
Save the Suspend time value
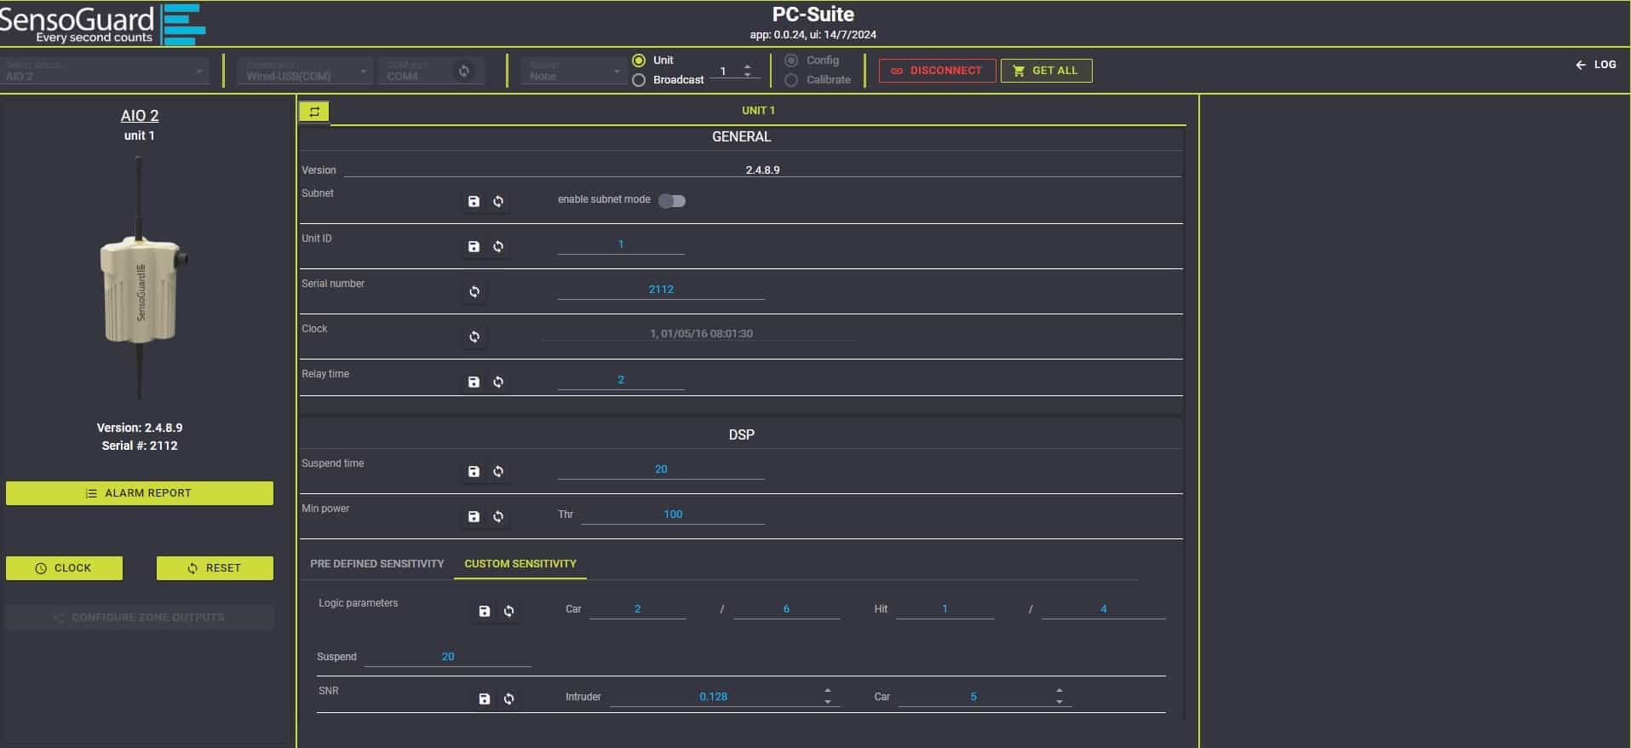[x=474, y=472]
